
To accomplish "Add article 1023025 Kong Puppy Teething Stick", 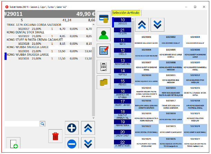I will [x=146, y=142].
